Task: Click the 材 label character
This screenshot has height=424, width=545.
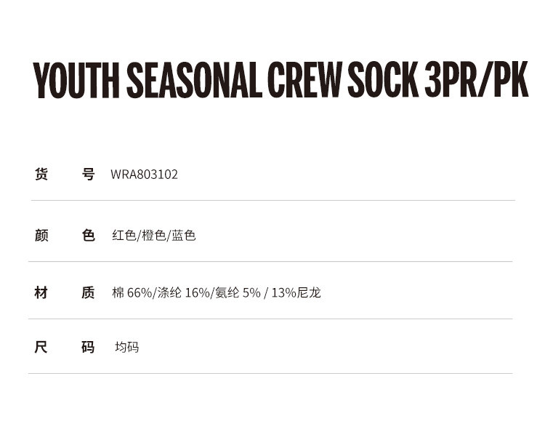Action: pos(41,292)
